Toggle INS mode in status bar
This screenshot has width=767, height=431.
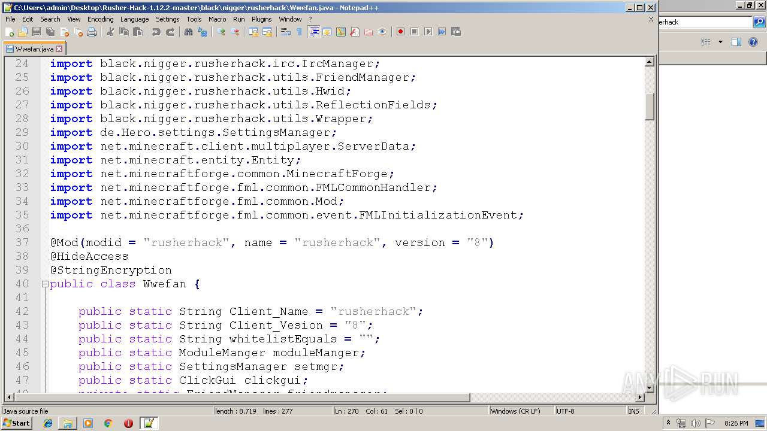point(633,411)
